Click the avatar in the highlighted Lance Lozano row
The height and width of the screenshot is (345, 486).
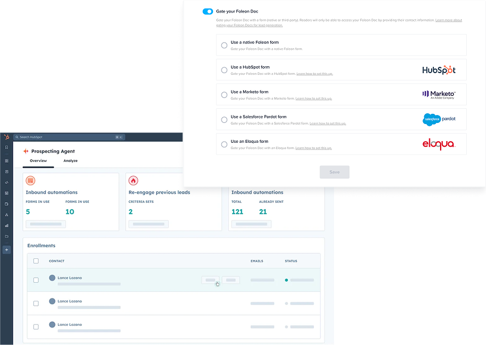(52, 278)
